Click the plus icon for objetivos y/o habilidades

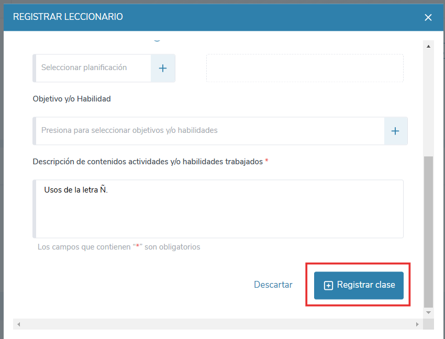tap(396, 131)
